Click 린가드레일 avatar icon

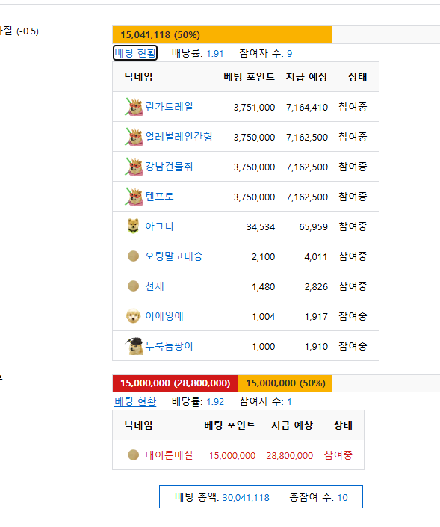134,107
